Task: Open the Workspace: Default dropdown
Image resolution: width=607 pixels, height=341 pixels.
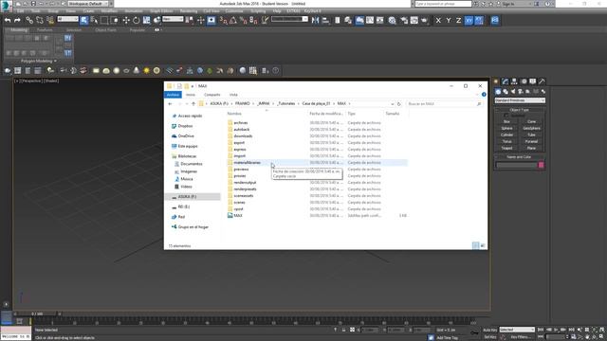Action: point(88,4)
